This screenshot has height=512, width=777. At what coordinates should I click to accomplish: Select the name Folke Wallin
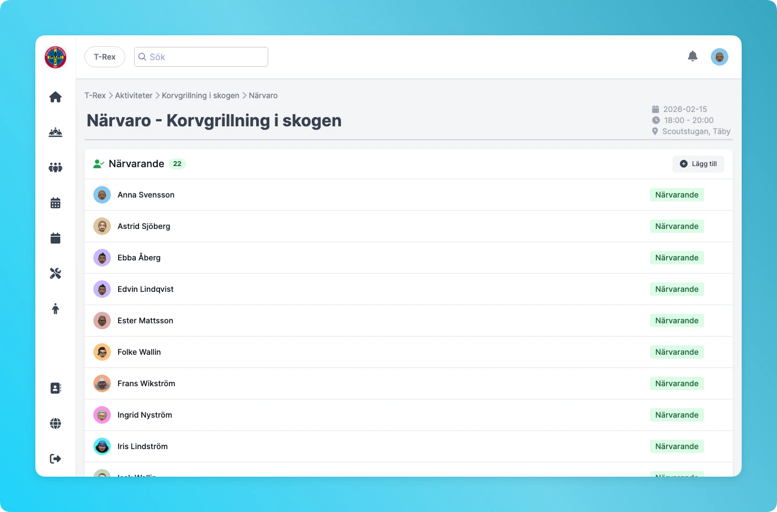click(139, 352)
